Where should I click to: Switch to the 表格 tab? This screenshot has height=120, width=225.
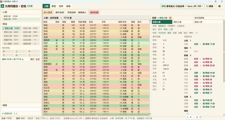(68, 6)
